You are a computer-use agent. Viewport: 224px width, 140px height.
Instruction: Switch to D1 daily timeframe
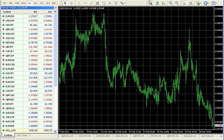tap(42, 3)
